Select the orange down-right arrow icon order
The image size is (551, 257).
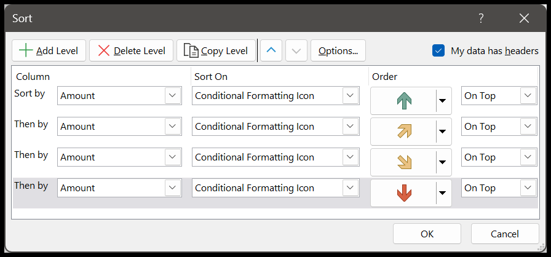click(404, 162)
